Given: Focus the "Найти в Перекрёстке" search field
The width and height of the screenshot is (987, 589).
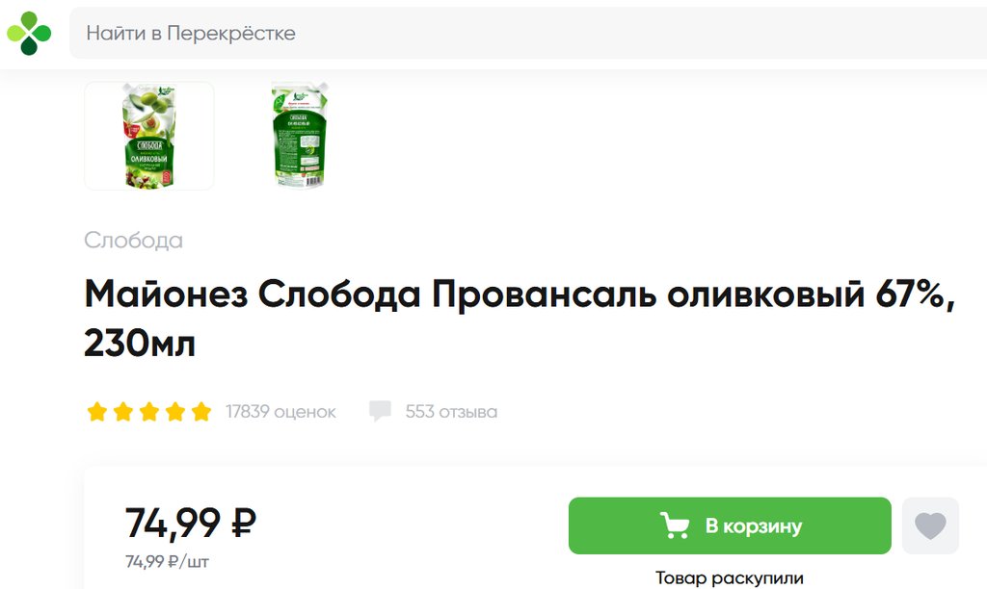Looking at the screenshot, I should click(x=528, y=33).
